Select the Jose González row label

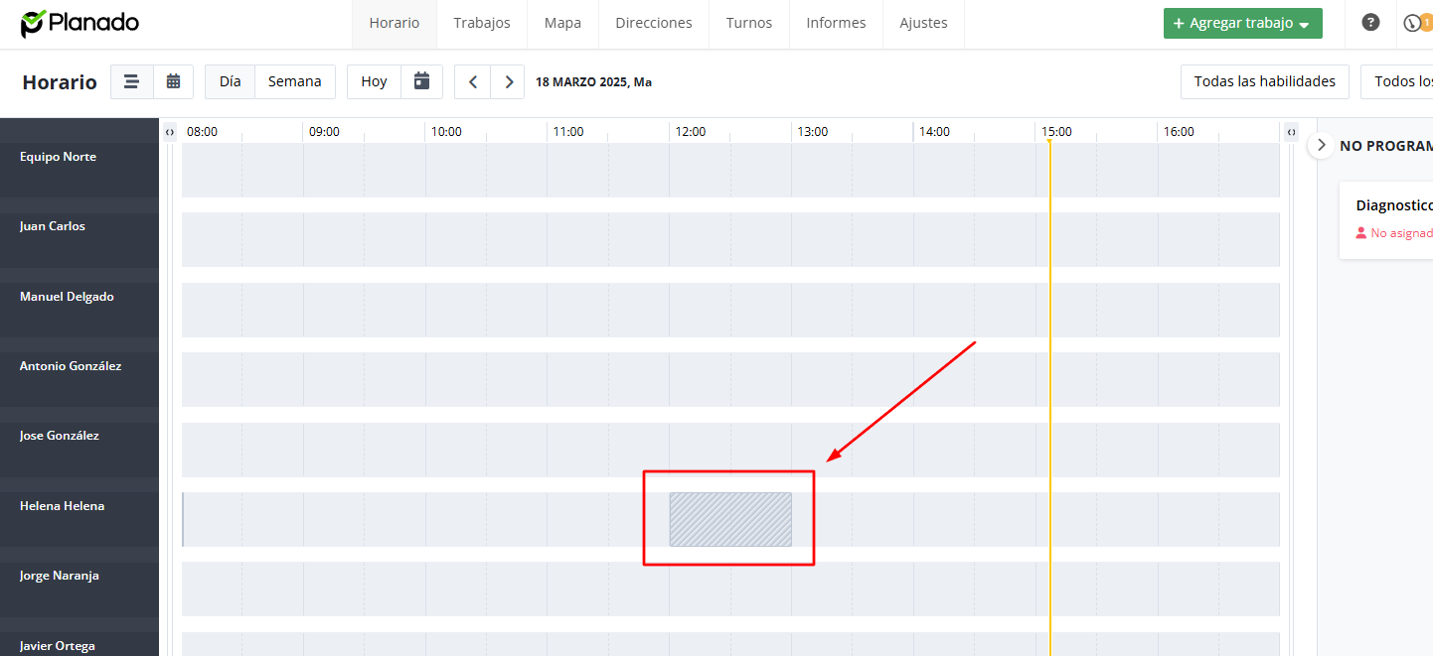60,436
